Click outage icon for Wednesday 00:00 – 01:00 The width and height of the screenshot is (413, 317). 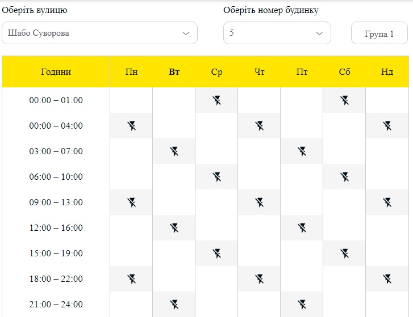click(217, 100)
